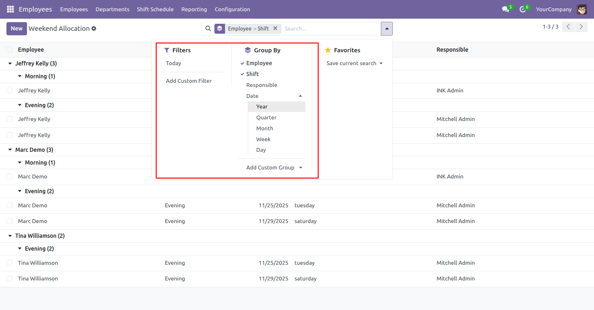Remove the Employee > Shift facet with X
Image resolution: width=594 pixels, height=310 pixels.
[275, 28]
